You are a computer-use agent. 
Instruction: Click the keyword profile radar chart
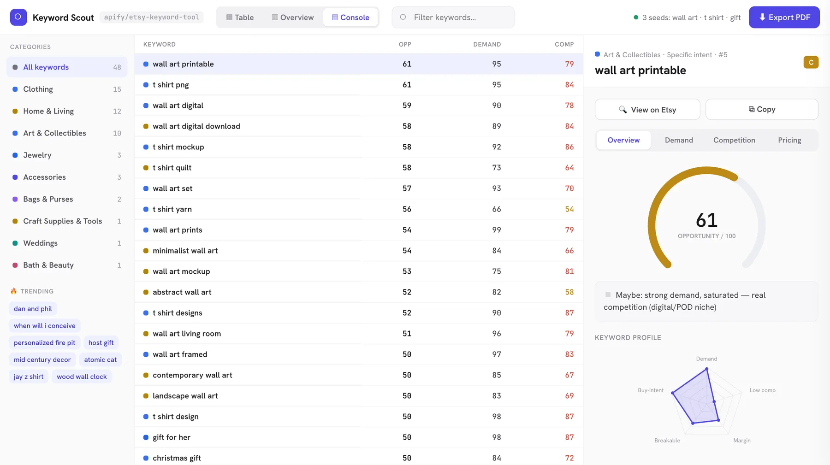[706, 401]
